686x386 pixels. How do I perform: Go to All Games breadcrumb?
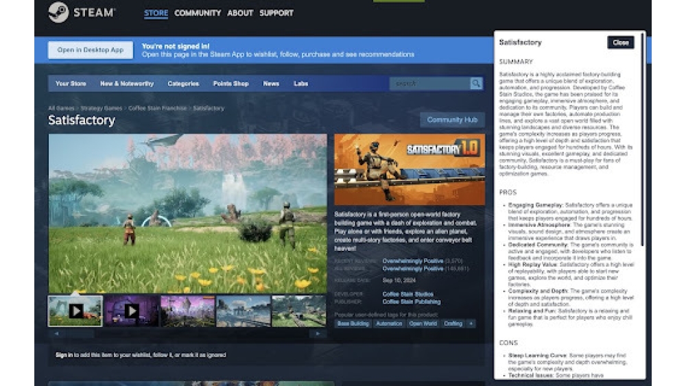[x=61, y=108]
